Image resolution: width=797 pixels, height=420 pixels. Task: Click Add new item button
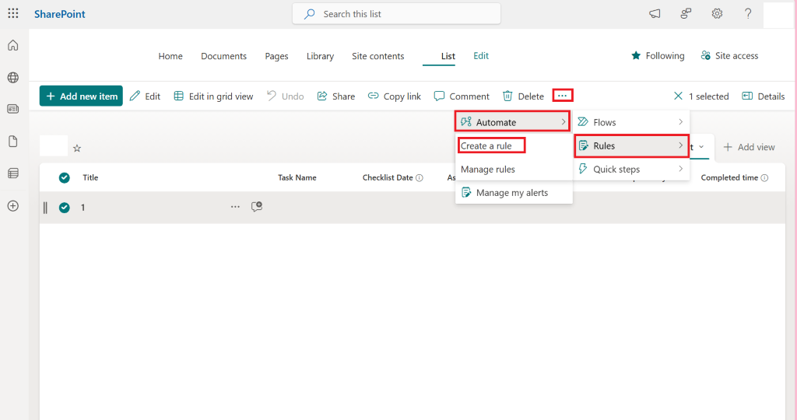pos(81,96)
